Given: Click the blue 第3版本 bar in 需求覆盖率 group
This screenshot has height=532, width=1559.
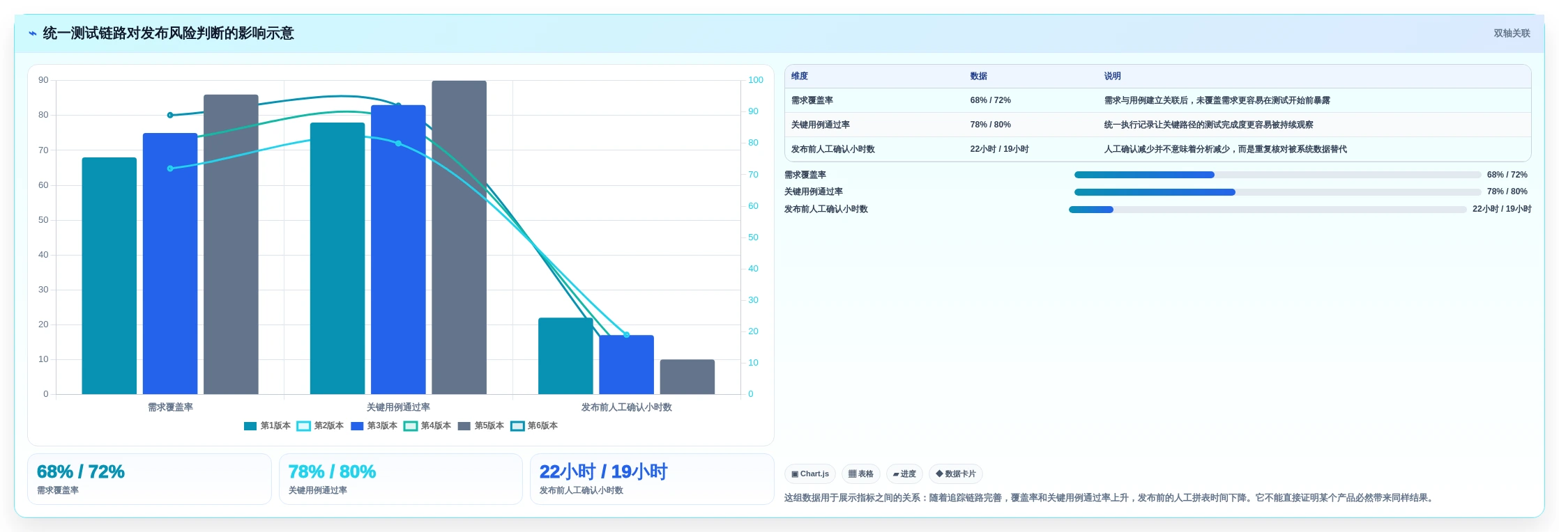Looking at the screenshot, I should pos(170,264).
